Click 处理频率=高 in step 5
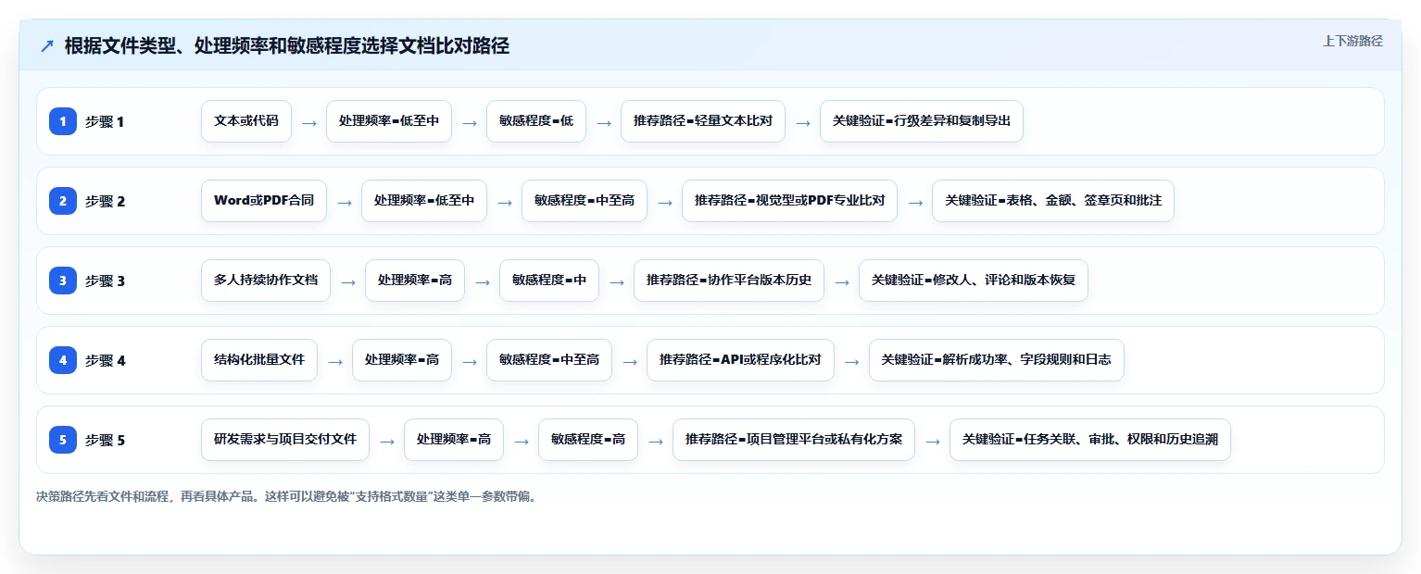The width and height of the screenshot is (1421, 574). [x=454, y=440]
